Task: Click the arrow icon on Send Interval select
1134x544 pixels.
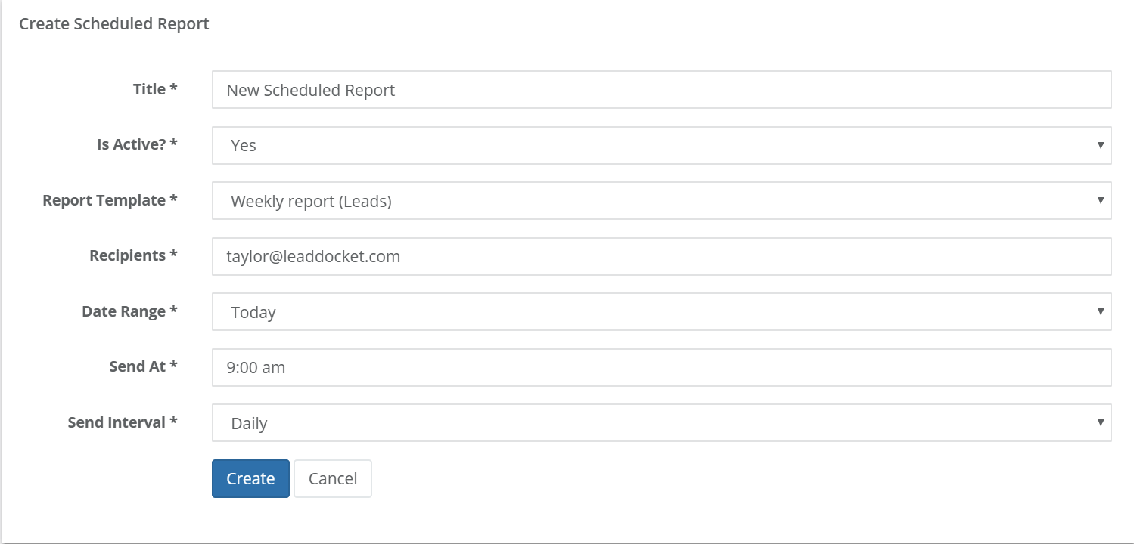Action: [x=1101, y=422]
